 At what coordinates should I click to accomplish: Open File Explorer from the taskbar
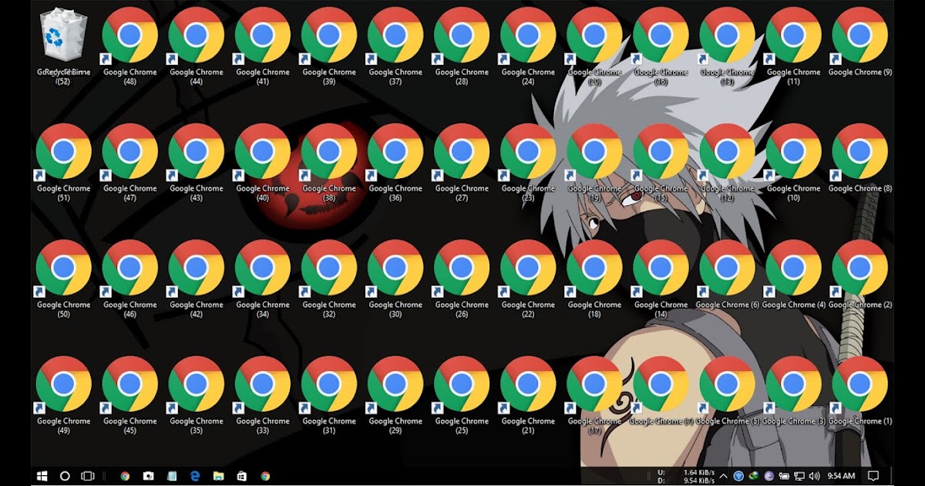218,476
